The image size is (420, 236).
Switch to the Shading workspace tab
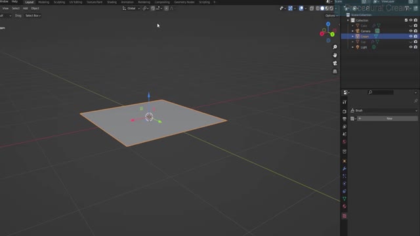112,2
